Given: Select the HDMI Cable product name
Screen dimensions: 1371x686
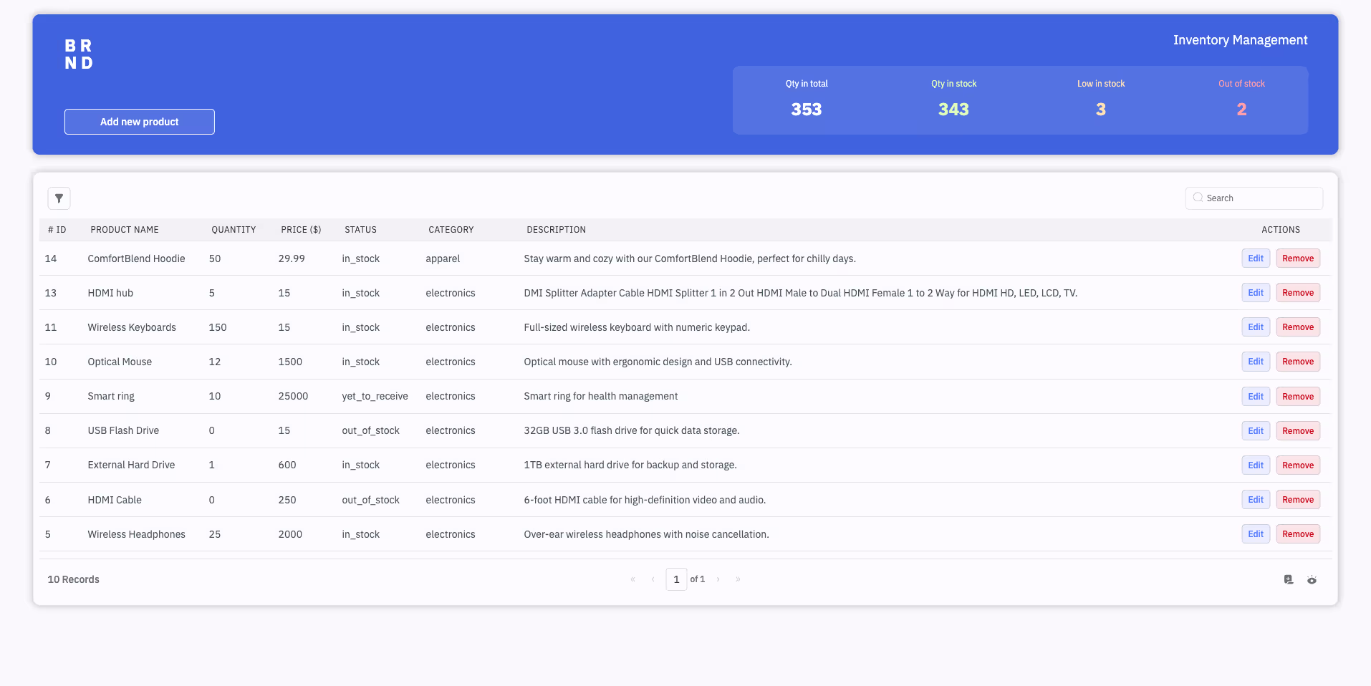Looking at the screenshot, I should click(115, 500).
